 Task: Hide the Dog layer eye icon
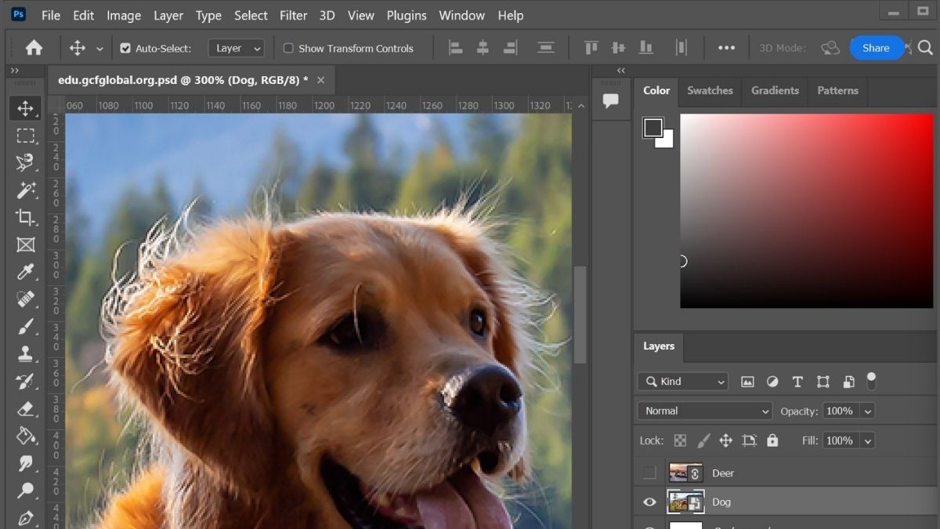tap(649, 502)
